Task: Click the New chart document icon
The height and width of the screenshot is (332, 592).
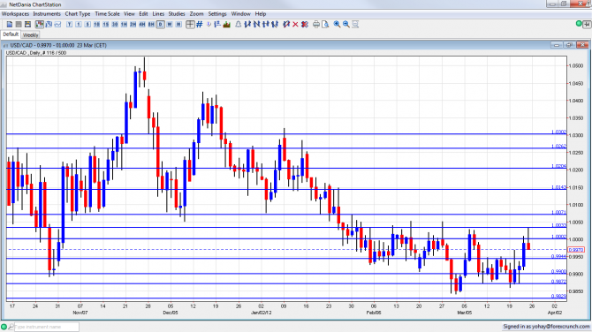Action: [x=10, y=25]
